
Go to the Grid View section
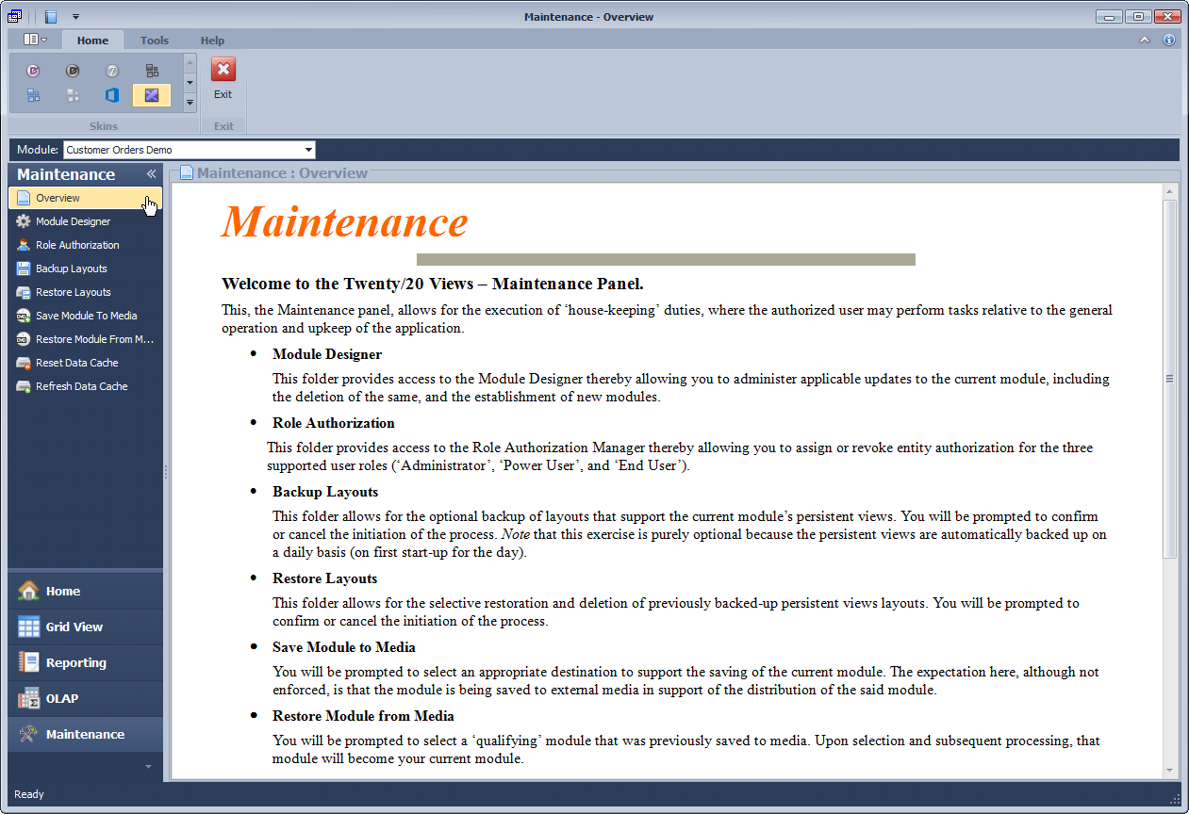[74, 627]
